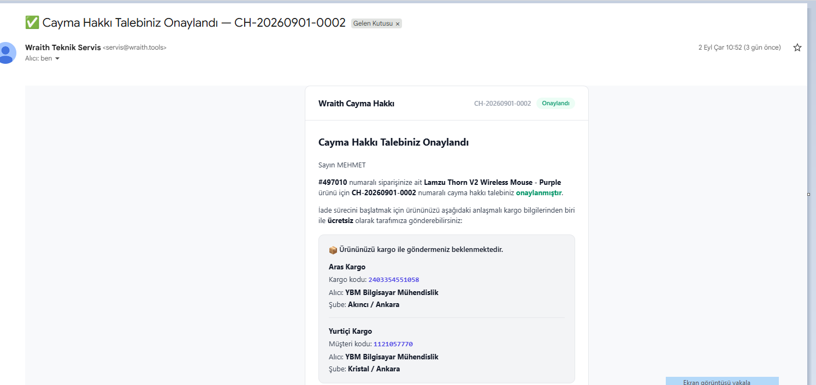
Task: Click the Aras Kargo heading
Action: 347,267
